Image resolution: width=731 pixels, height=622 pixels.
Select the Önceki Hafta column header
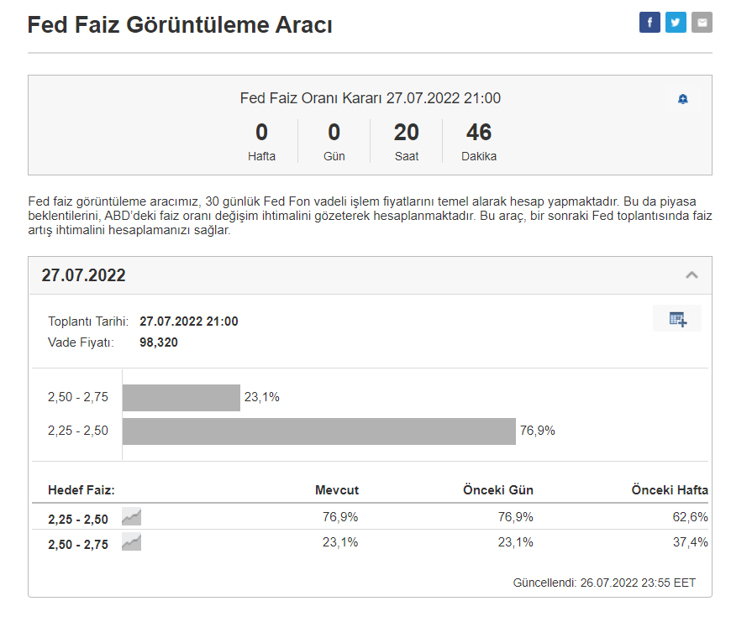point(670,490)
